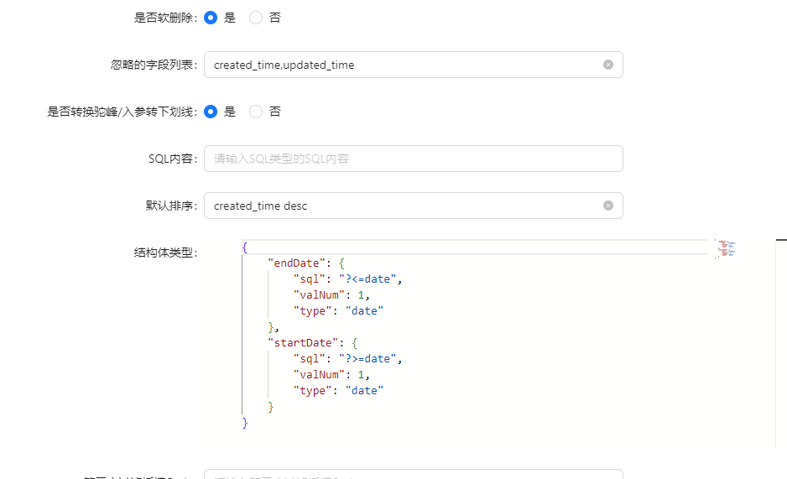The height and width of the screenshot is (479, 787).
Task: Select 是 for 是否转换驼峰/入参转下划线
Action: point(211,112)
